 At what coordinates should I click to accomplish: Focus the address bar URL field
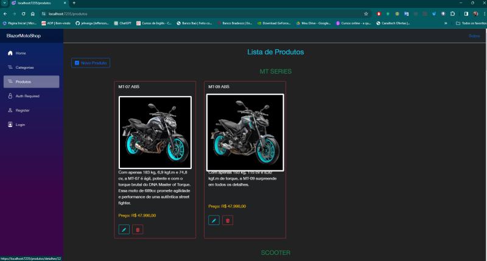pyautogui.click(x=205, y=13)
